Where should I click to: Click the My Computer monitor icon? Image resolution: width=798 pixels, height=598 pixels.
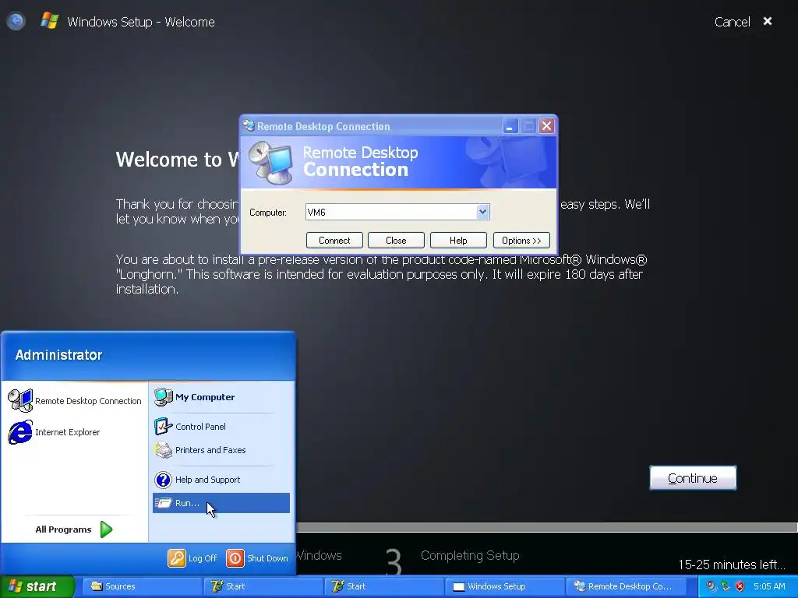(164, 397)
